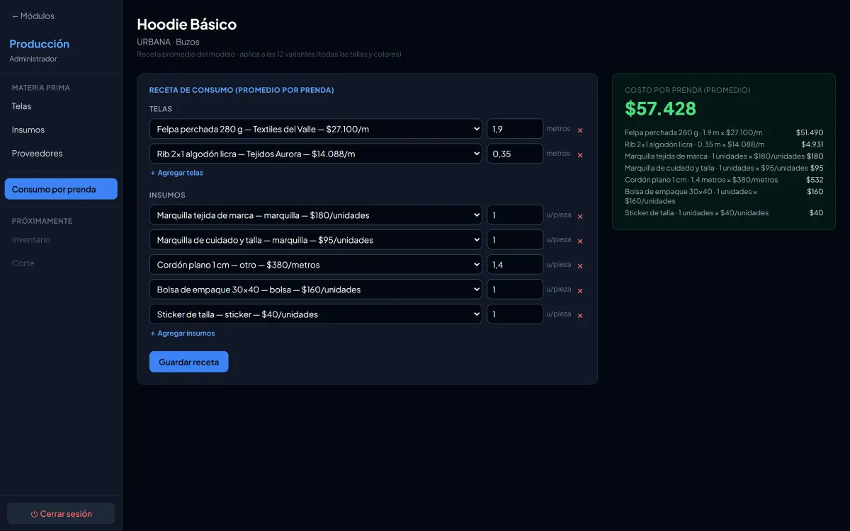Open the Rib 2×1 algodón licra dropdown
The width and height of the screenshot is (850, 531).
[316, 154]
